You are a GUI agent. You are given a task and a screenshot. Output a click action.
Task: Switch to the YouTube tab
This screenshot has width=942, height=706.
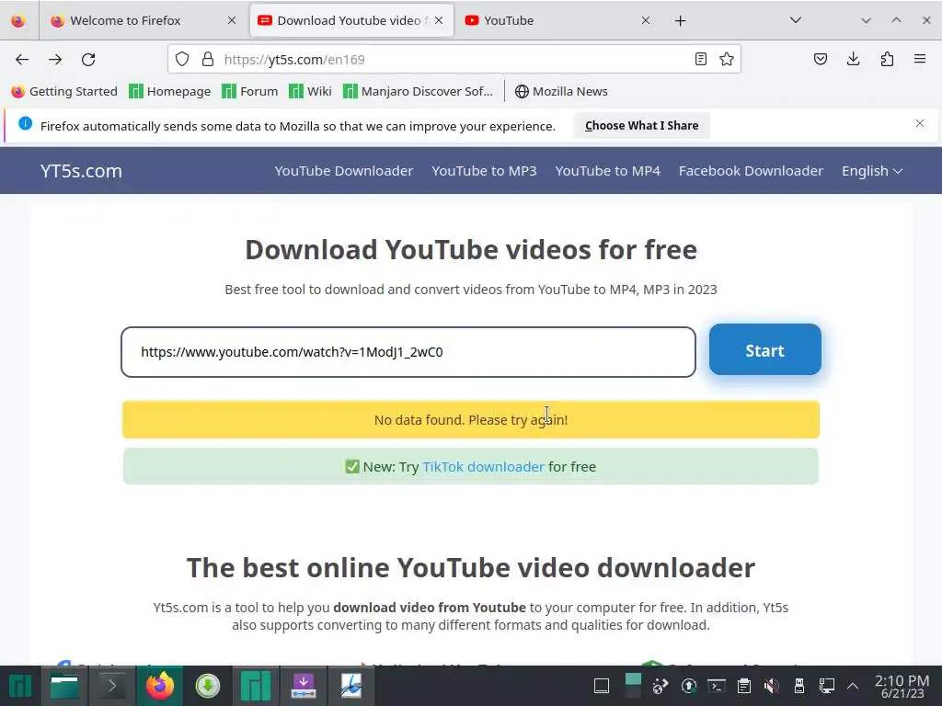pos(557,20)
